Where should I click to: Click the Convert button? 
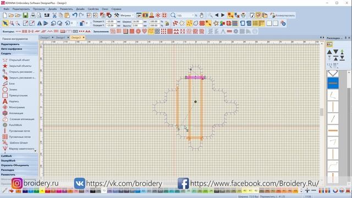click(282, 15)
